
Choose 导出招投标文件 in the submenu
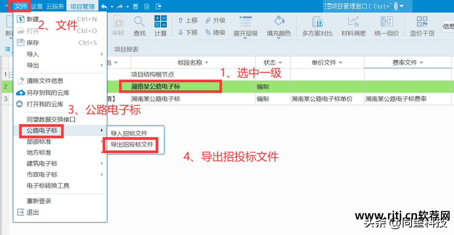point(135,144)
